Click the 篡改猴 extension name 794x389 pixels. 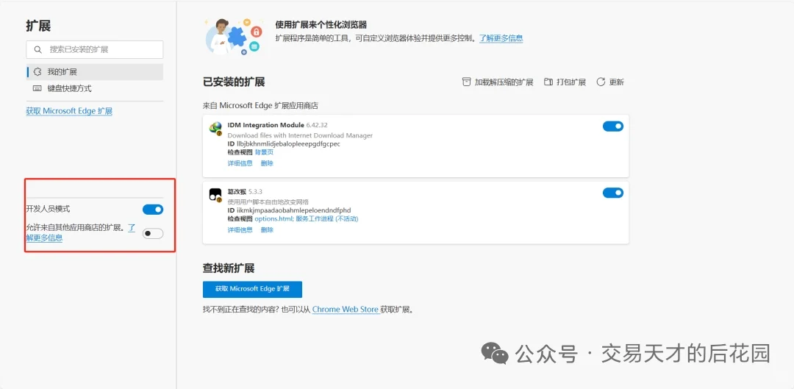point(237,192)
